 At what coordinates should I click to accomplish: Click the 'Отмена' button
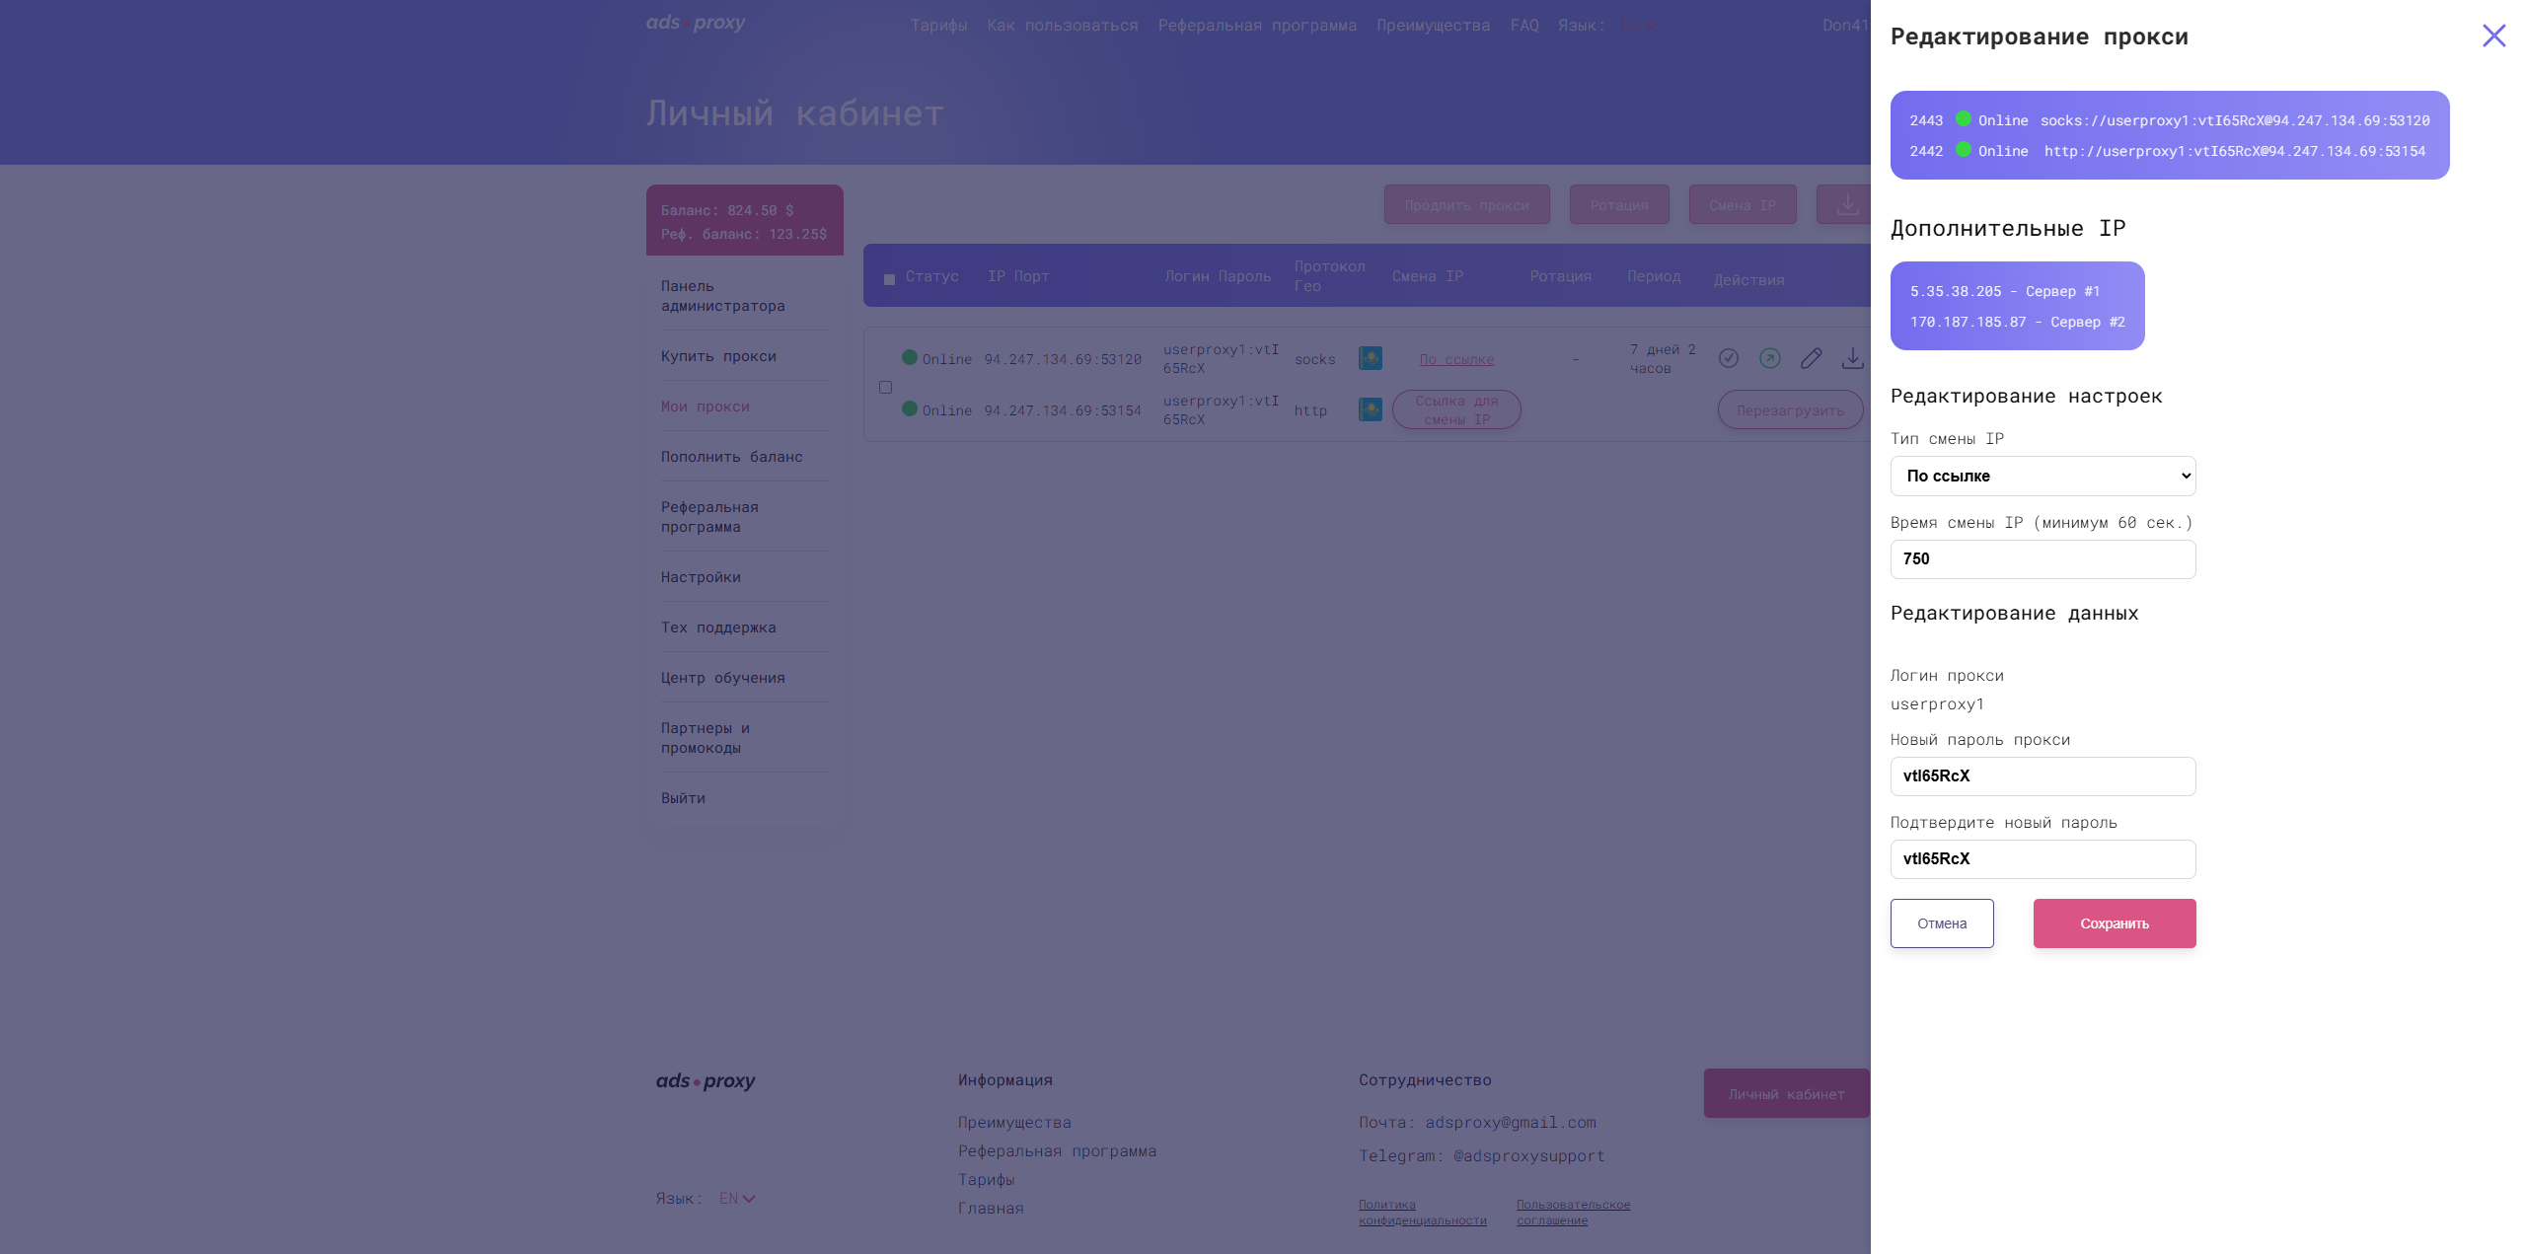coord(1941,923)
